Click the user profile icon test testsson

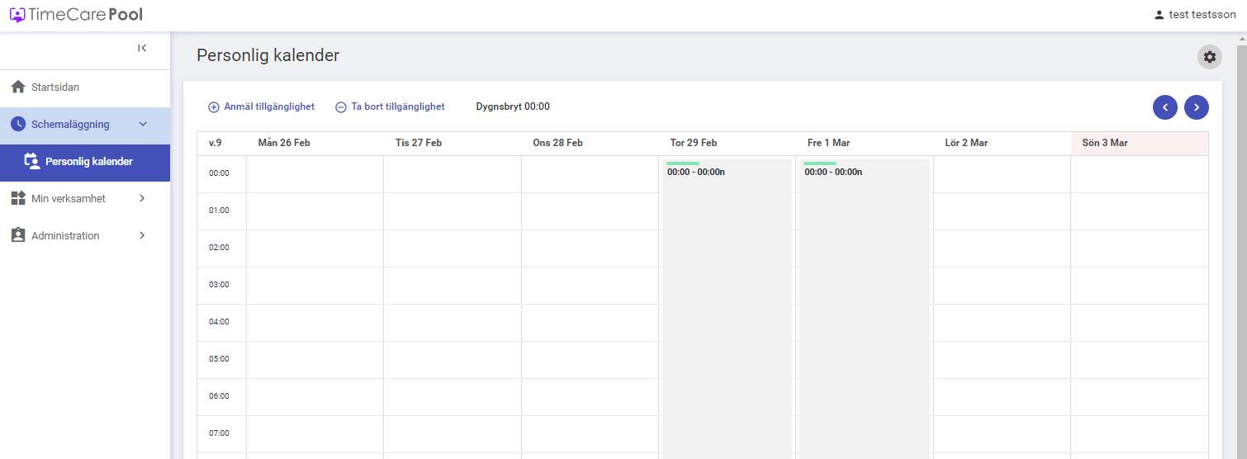pyautogui.click(x=1159, y=15)
